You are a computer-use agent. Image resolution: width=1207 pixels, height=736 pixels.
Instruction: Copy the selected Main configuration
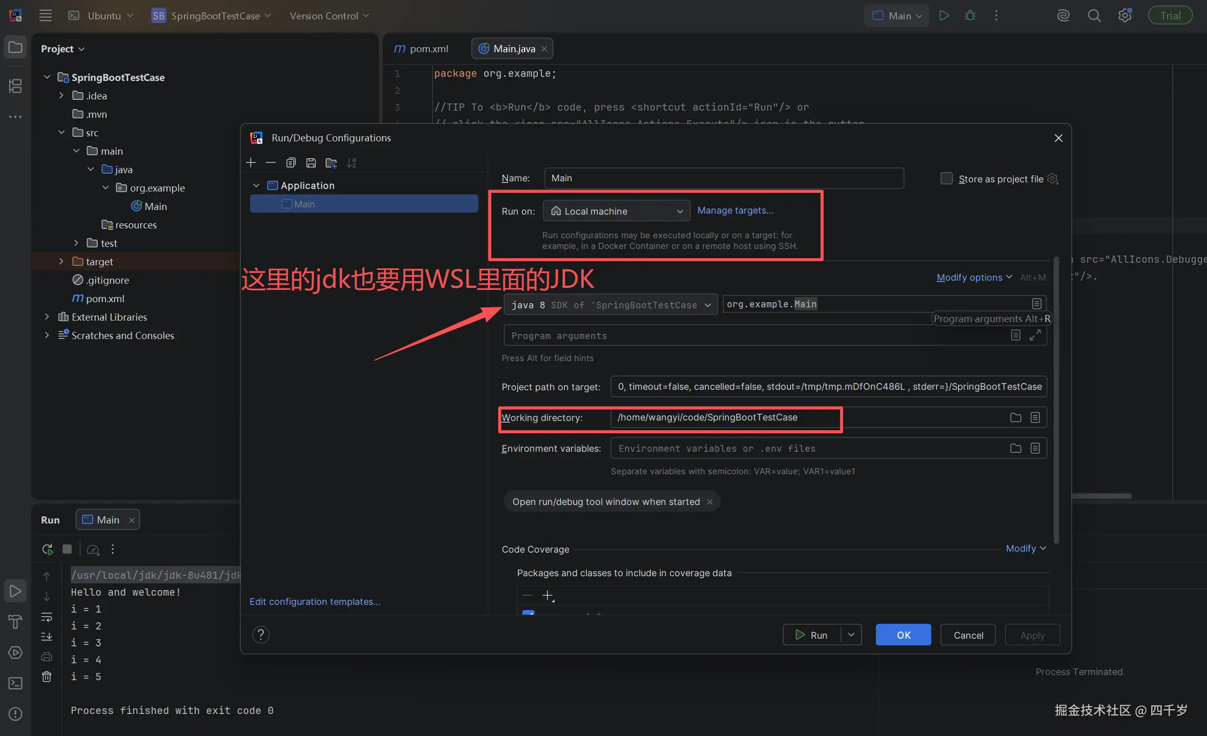click(x=291, y=162)
